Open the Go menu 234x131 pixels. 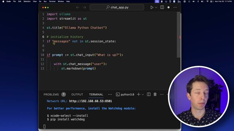pos(40,1)
